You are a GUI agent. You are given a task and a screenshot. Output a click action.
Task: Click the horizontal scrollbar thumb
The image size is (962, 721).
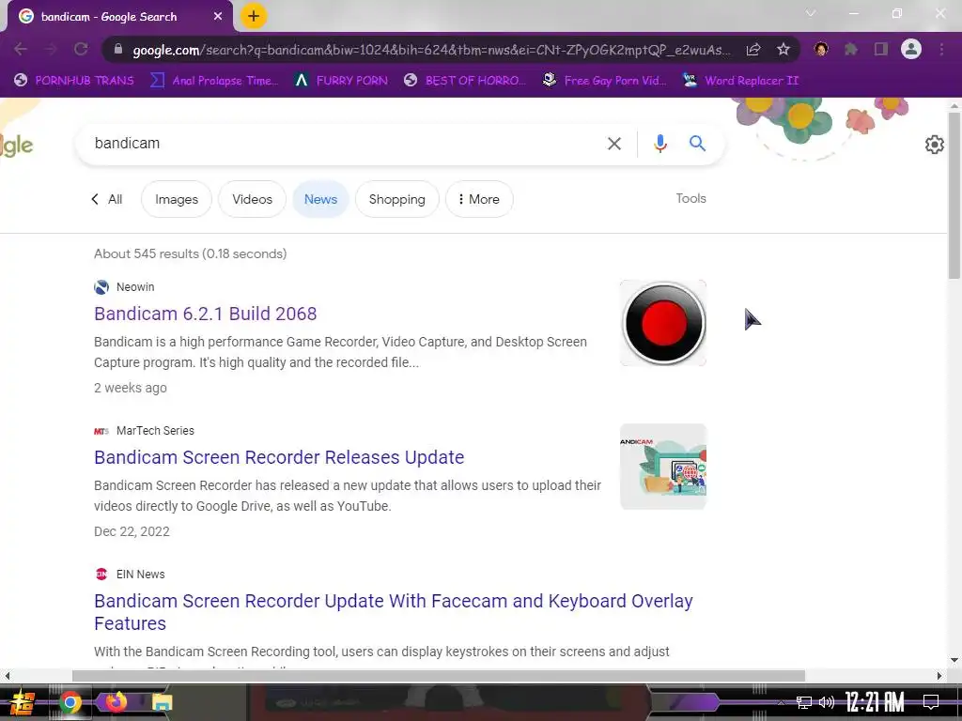tap(439, 676)
